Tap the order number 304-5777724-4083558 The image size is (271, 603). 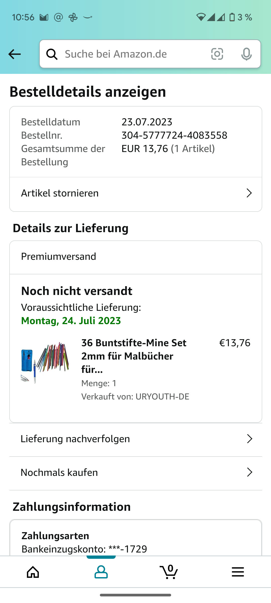[x=174, y=135]
